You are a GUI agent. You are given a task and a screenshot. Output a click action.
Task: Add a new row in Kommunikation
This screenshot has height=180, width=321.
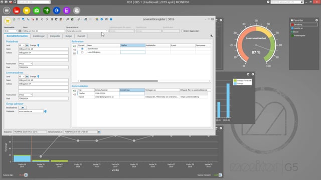coord(74,91)
